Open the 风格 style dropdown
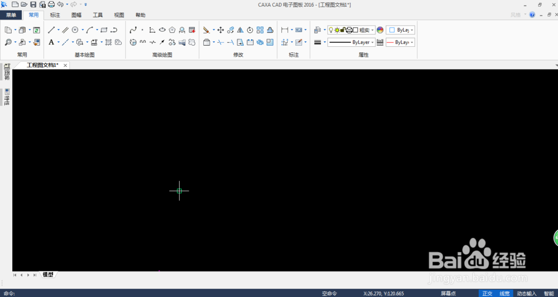This screenshot has height=297, width=558. [518, 15]
